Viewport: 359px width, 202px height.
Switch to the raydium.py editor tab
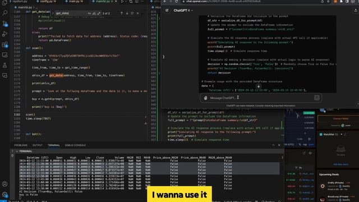pos(20,1)
